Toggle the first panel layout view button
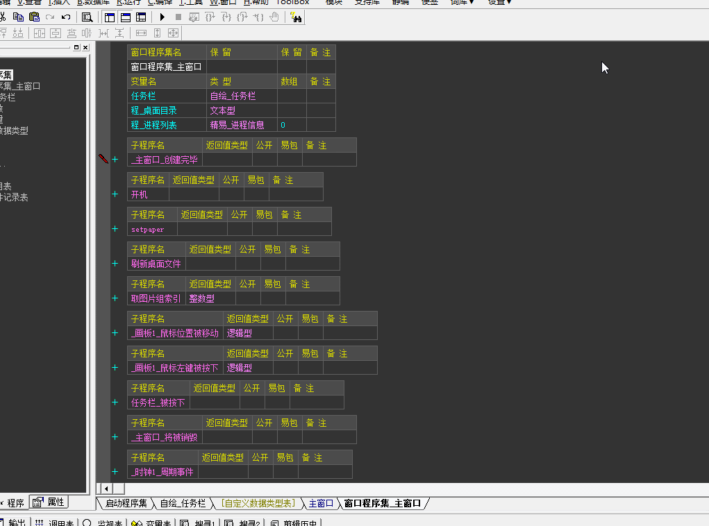 point(110,17)
